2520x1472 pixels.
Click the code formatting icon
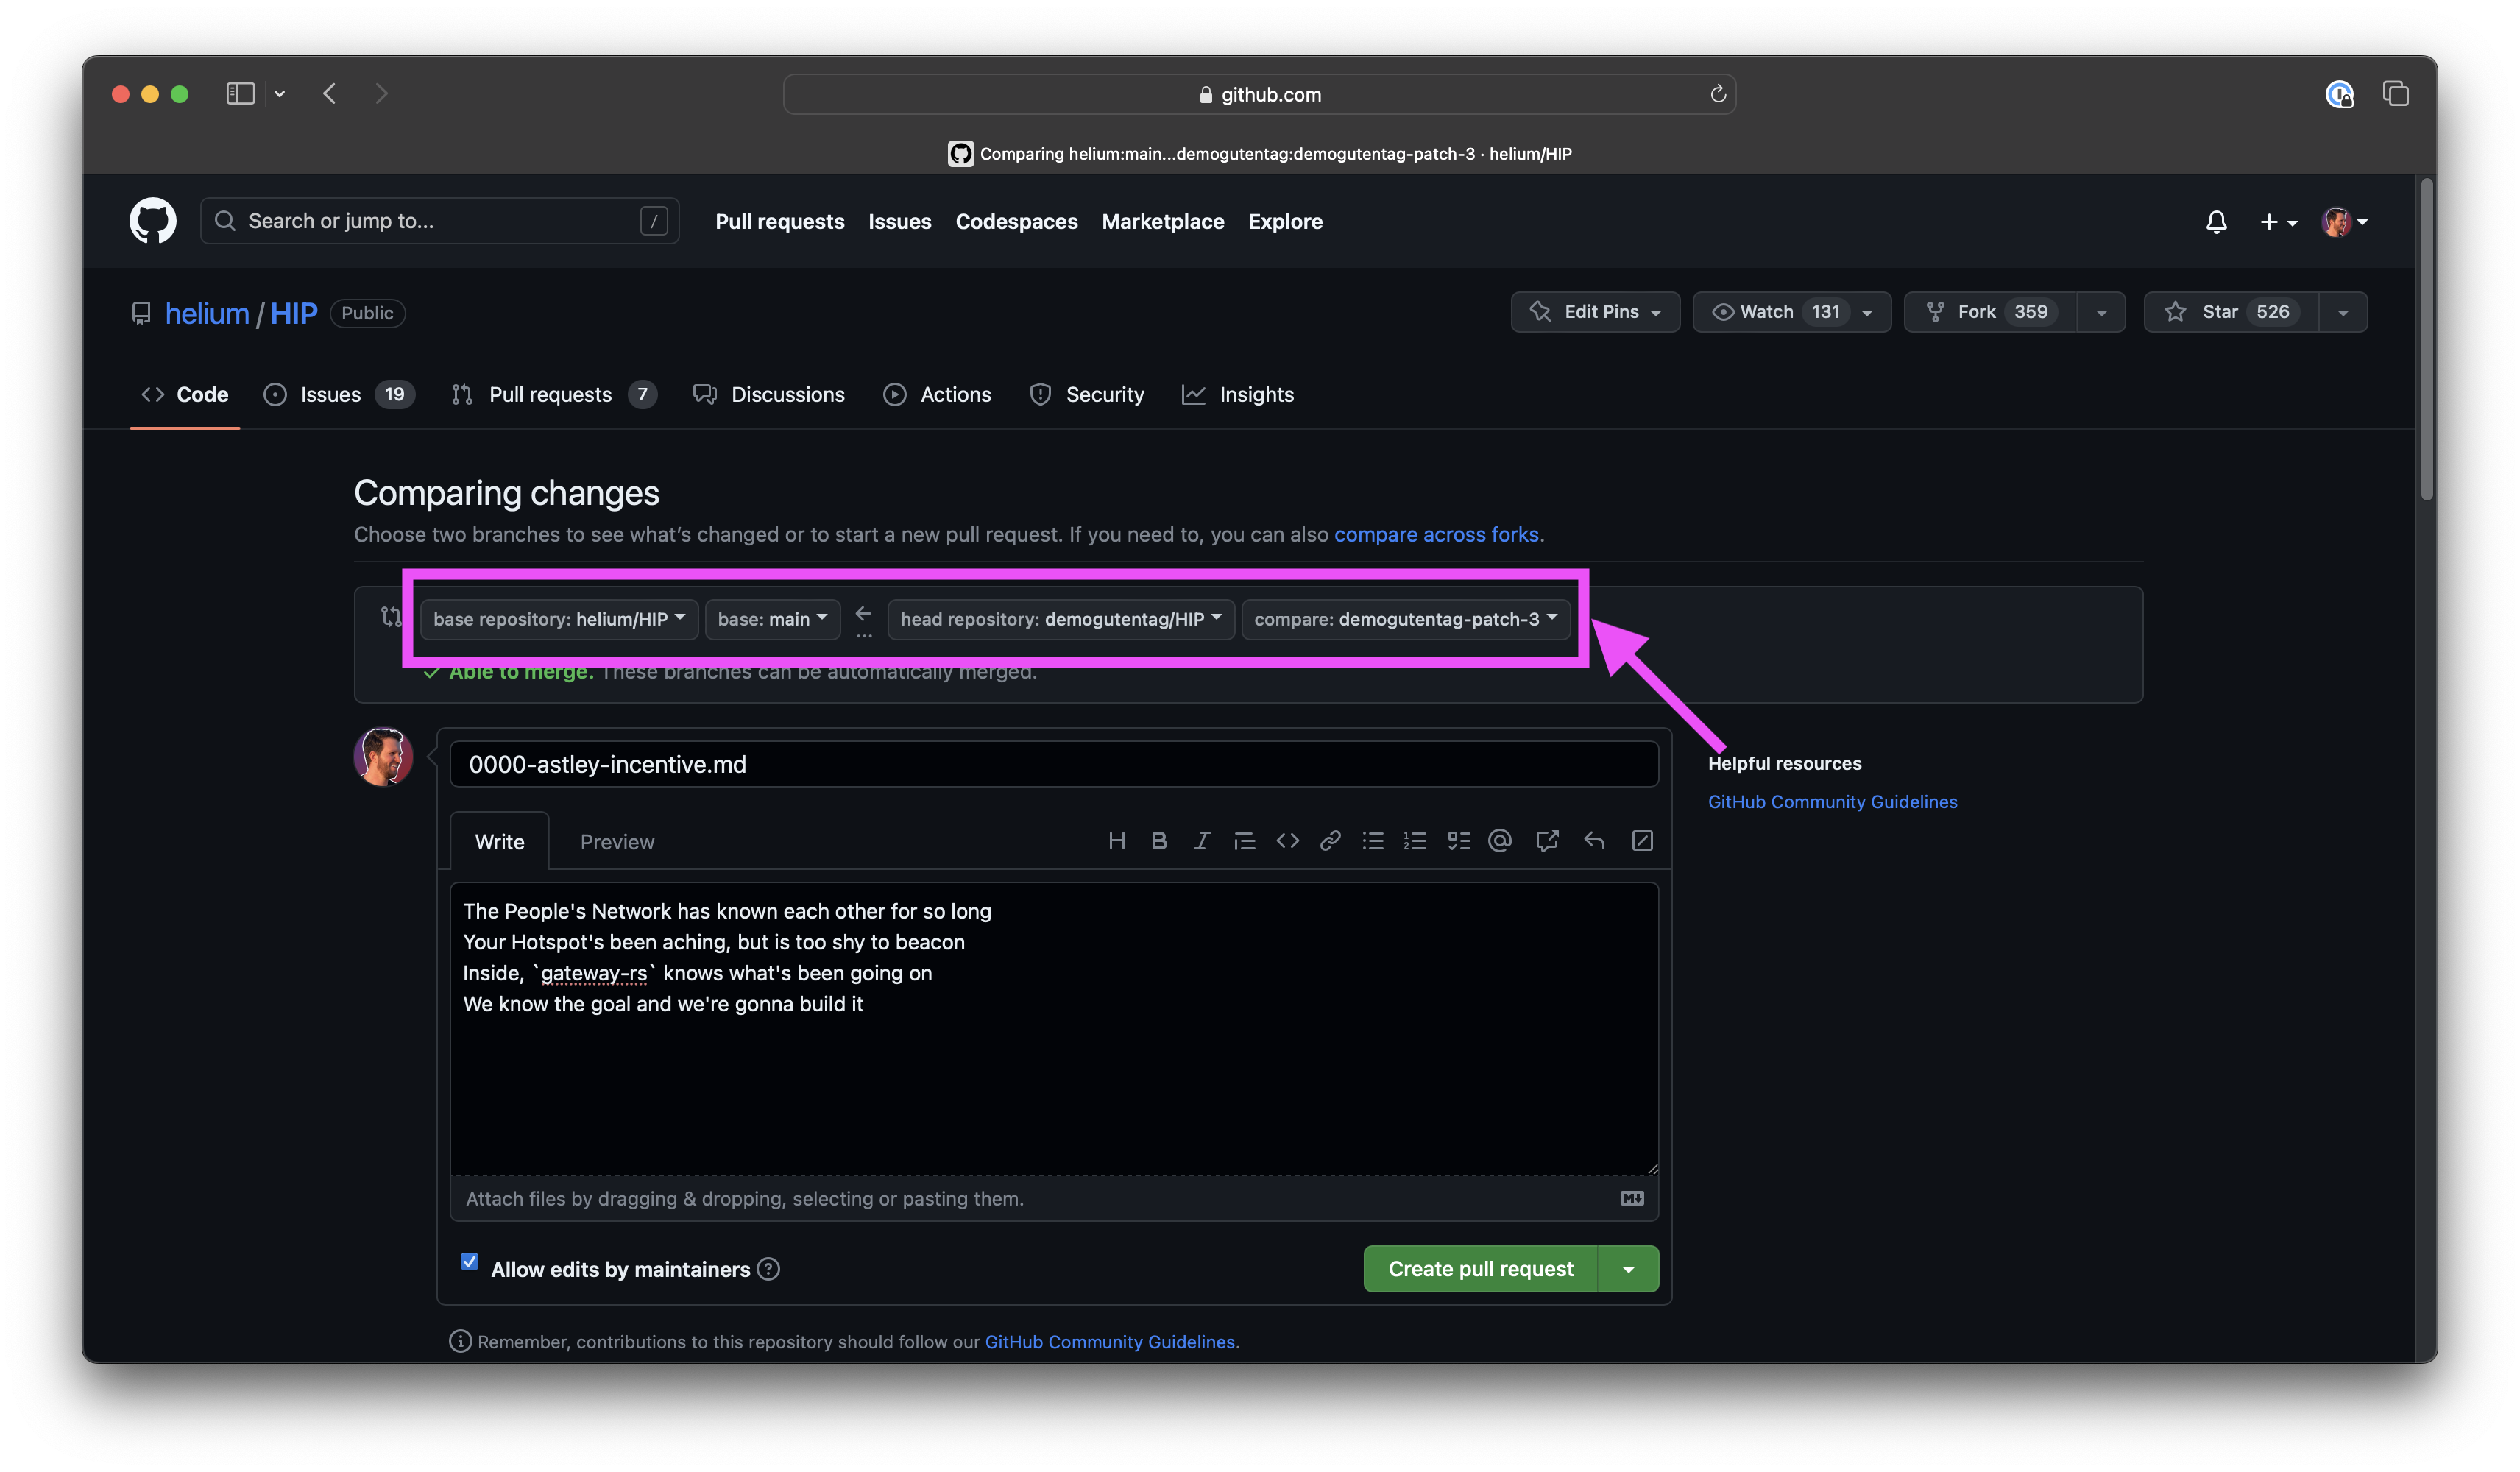coord(1287,841)
